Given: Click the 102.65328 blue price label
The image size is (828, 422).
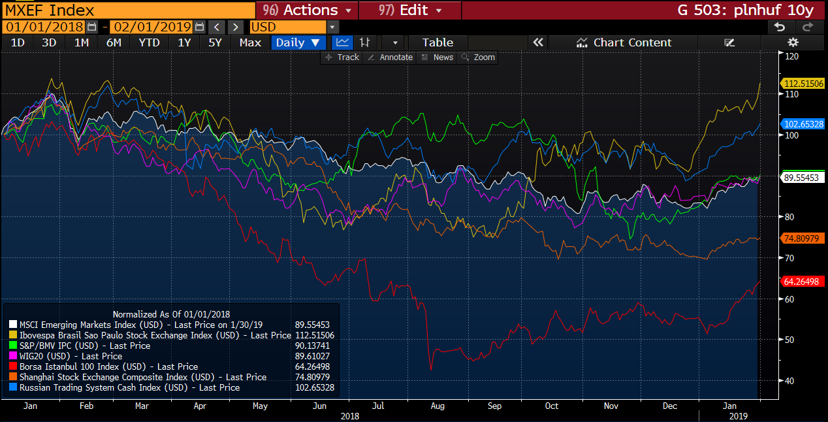Looking at the screenshot, I should pos(803,124).
